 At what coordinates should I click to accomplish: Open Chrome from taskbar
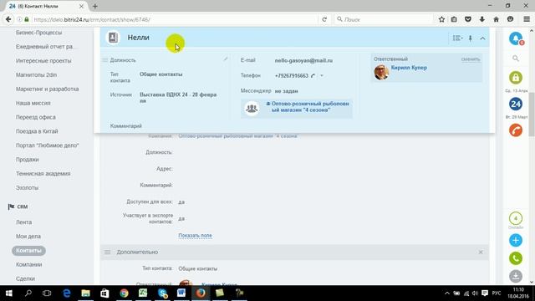coord(124,293)
